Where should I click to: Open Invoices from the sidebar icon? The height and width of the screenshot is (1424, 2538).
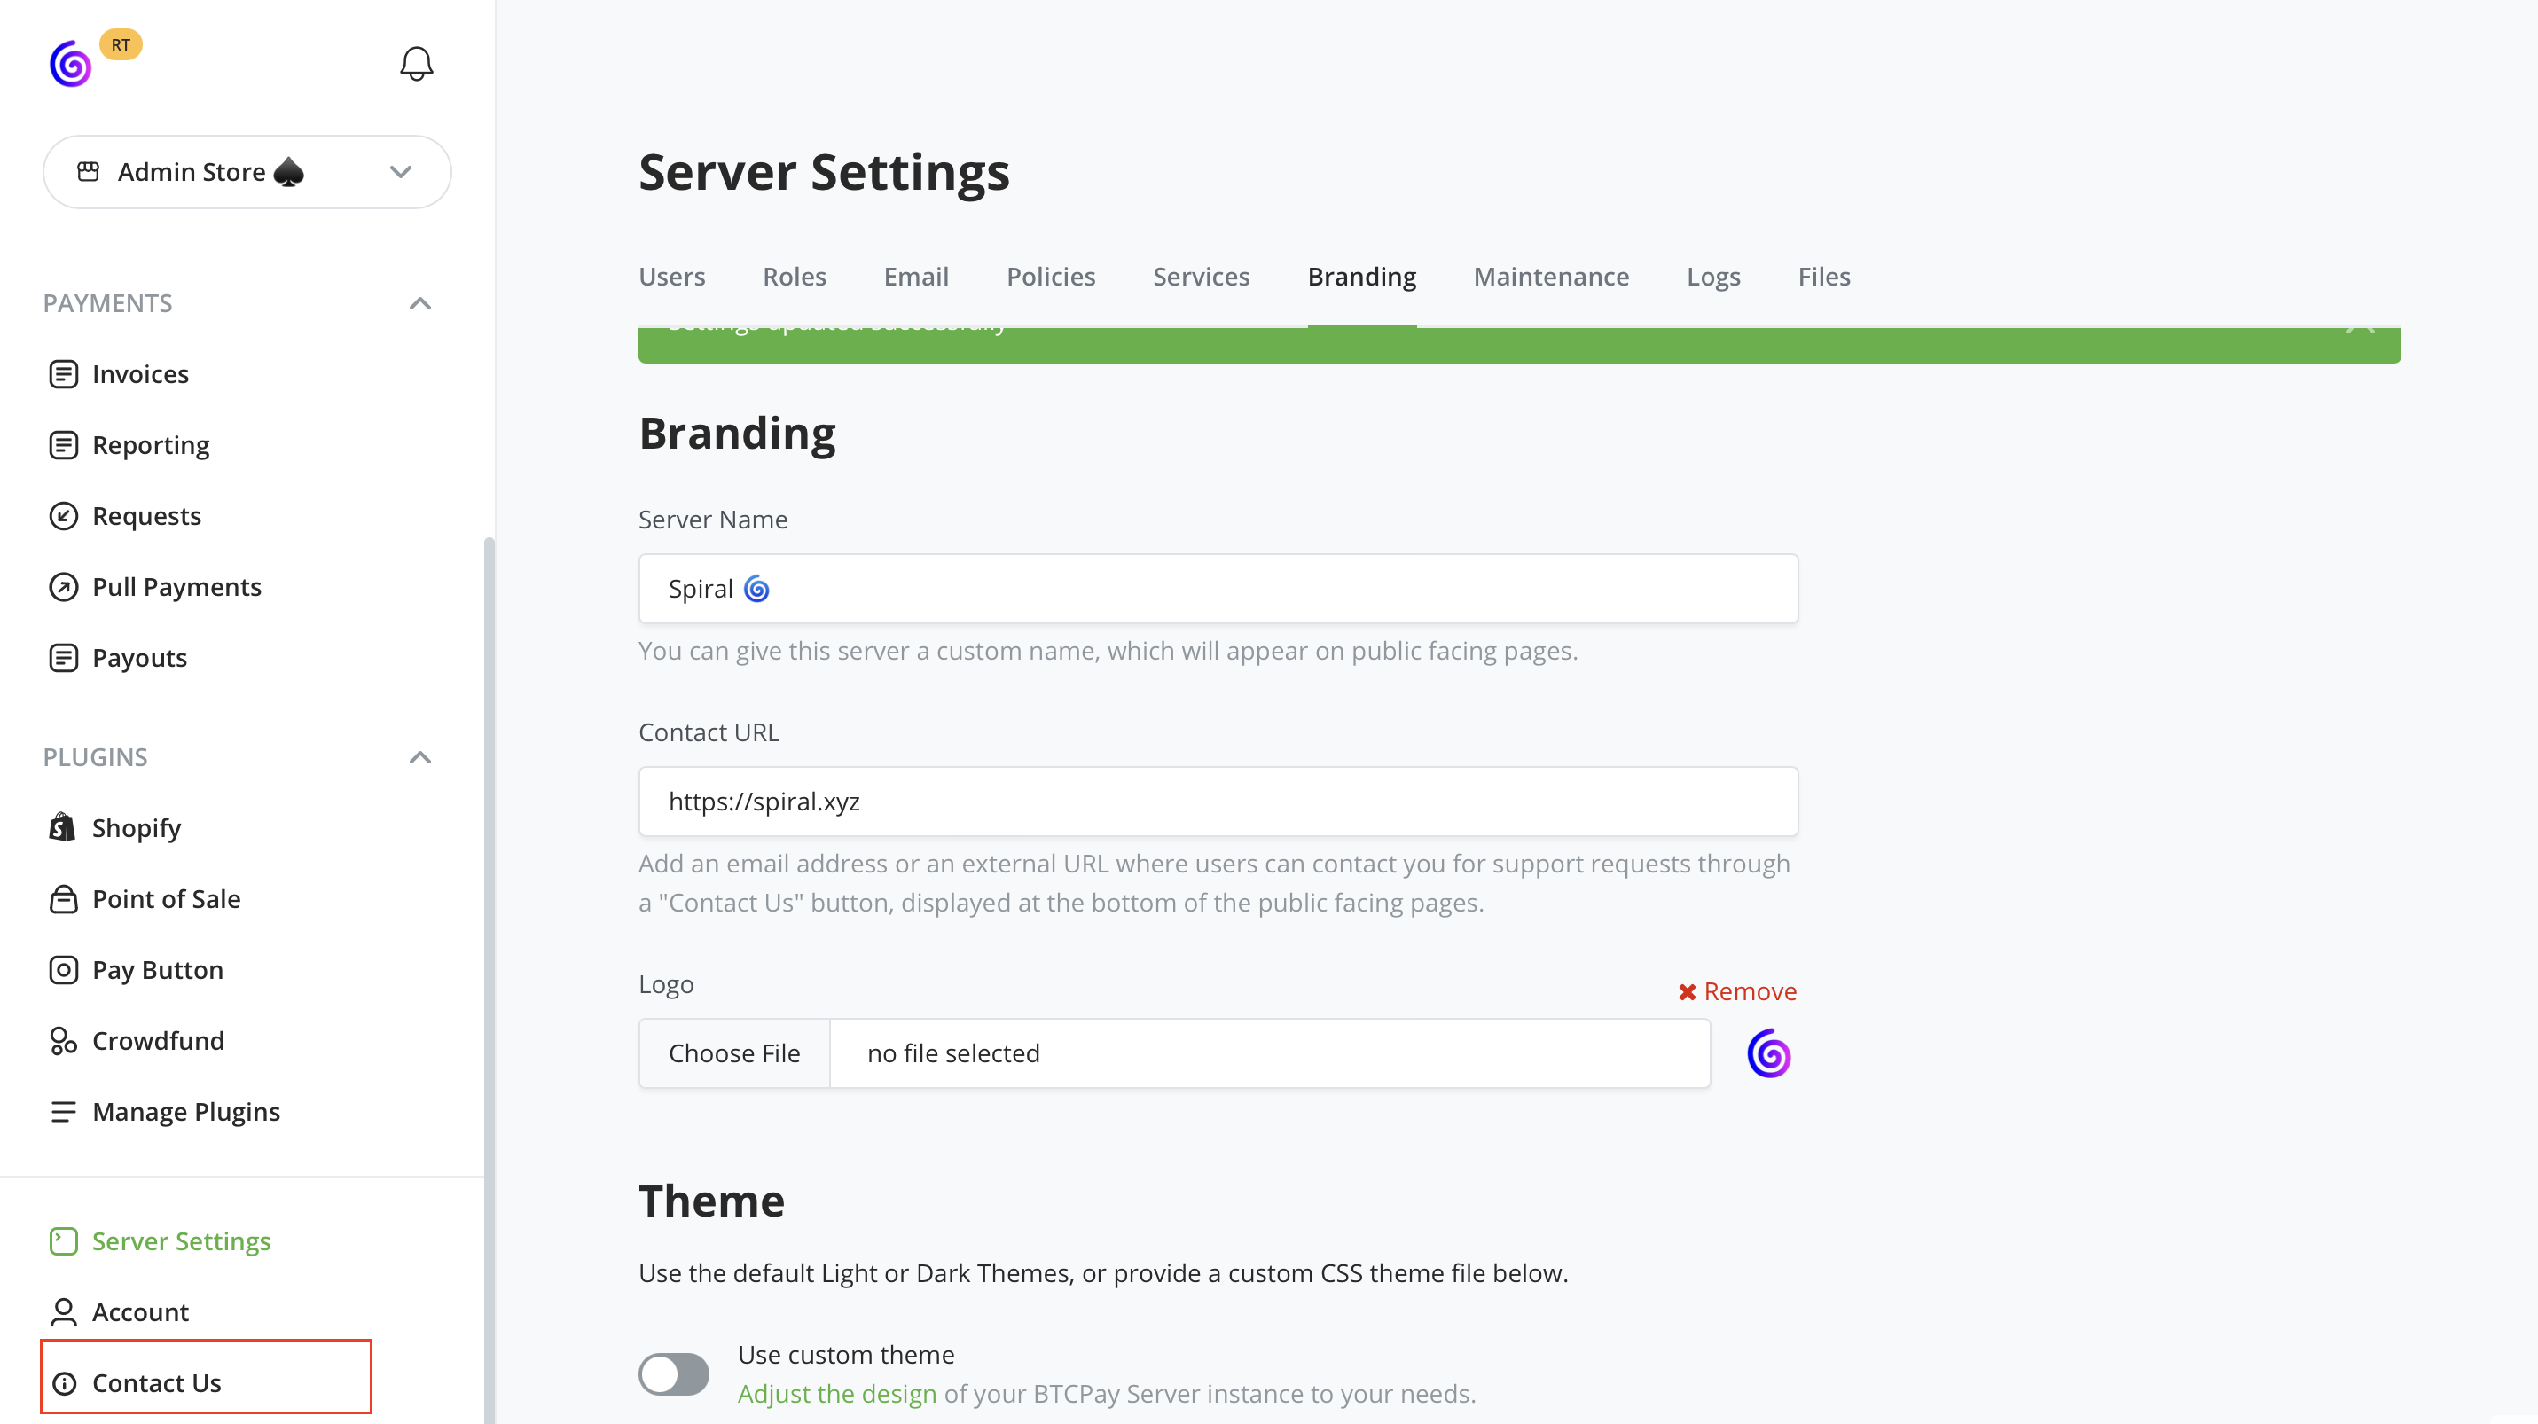click(63, 374)
